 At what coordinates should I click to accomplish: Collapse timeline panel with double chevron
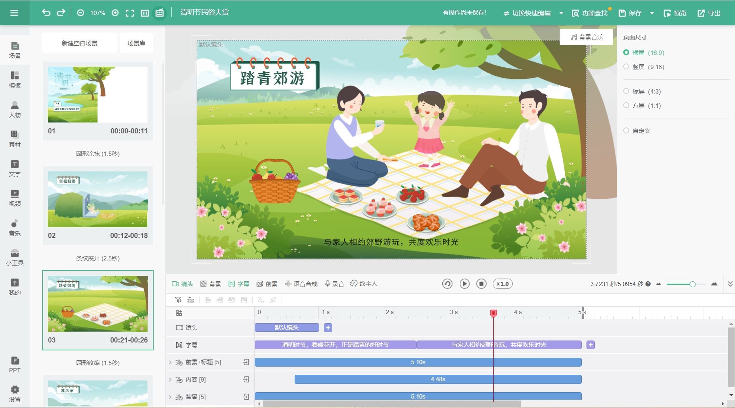point(730,284)
